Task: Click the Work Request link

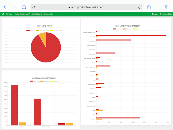Action: click(37, 14)
